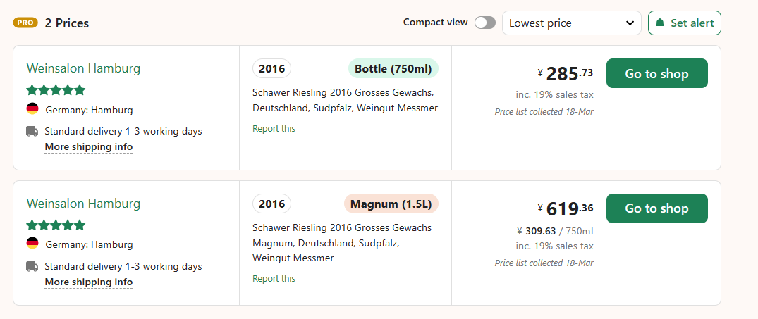The width and height of the screenshot is (758, 319).
Task: Select the Bottle (750ml) size tag
Action: tap(393, 68)
